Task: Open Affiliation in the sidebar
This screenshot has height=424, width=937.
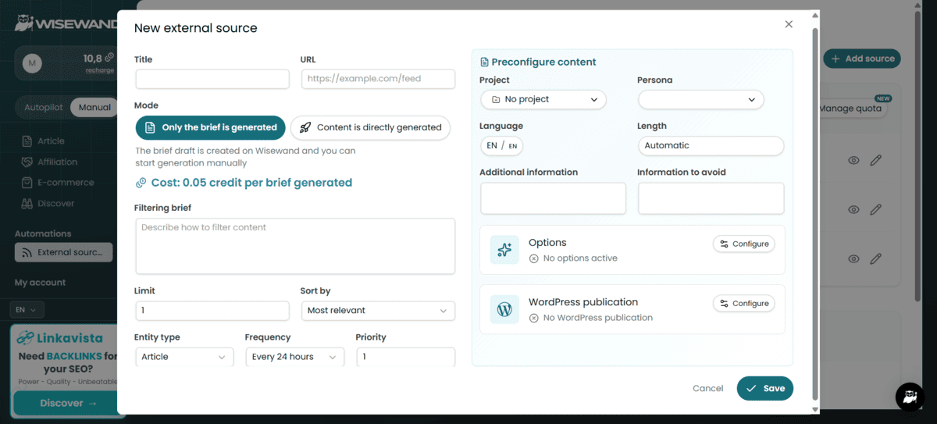Action: 58,162
